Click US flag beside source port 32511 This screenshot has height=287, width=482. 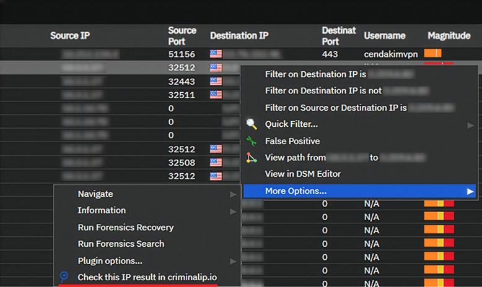click(x=216, y=95)
